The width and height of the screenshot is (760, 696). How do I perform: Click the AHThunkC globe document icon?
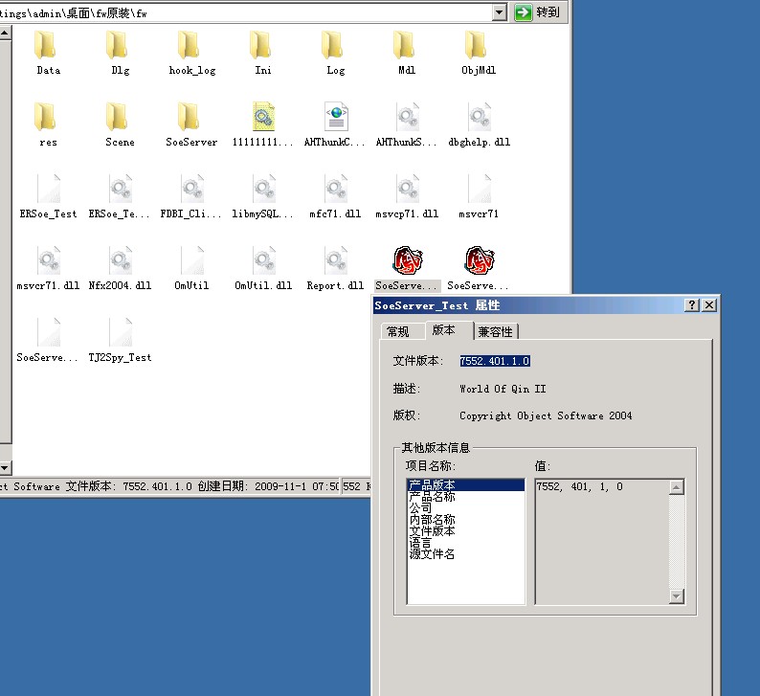(335, 118)
